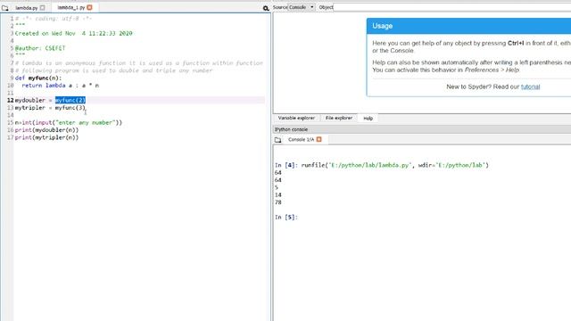Open the tutorial link in Usage box
The height and width of the screenshot is (321, 571).
[530, 86]
